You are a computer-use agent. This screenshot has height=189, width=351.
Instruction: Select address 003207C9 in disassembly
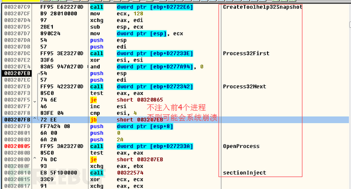(x=17, y=7)
